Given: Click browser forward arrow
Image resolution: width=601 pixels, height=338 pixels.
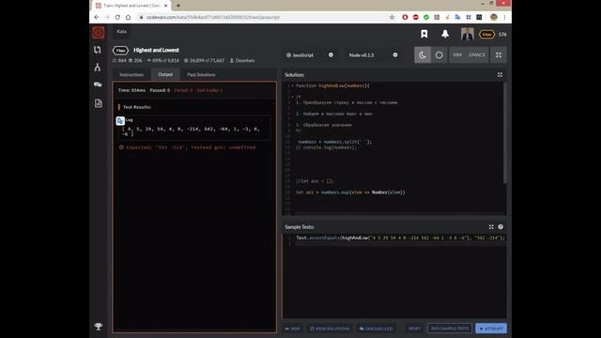Looking at the screenshot, I should point(107,17).
